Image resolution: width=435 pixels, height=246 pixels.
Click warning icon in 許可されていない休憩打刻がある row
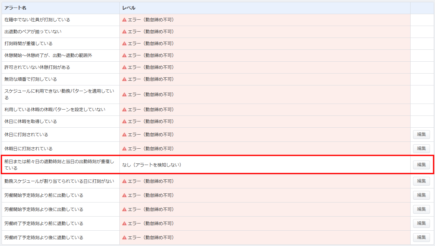tap(124, 67)
